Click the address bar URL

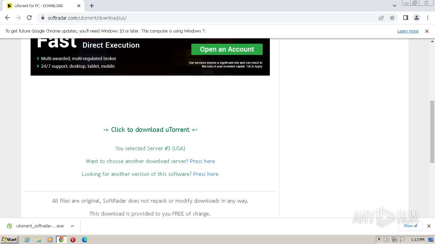click(87, 18)
